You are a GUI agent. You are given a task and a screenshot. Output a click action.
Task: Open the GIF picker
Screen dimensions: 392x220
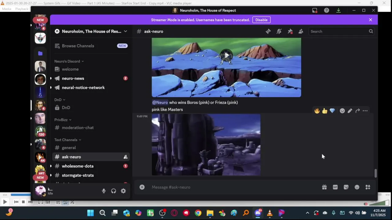(x=335, y=187)
